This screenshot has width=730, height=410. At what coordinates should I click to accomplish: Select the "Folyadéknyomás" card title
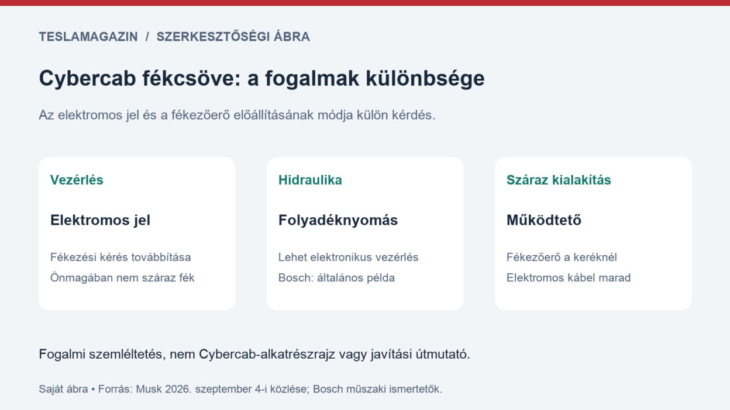pos(338,220)
